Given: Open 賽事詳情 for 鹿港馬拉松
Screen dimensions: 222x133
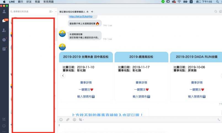Looking at the screenshot, I should pyautogui.click(x=141, y=83).
